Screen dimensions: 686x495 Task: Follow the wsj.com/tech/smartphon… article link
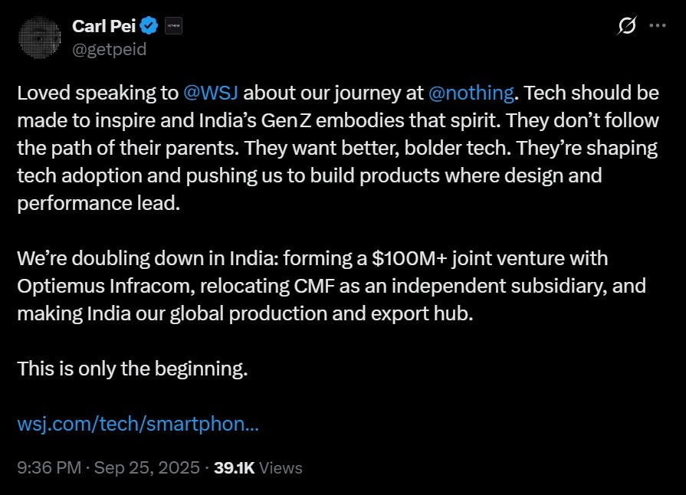coord(138,424)
